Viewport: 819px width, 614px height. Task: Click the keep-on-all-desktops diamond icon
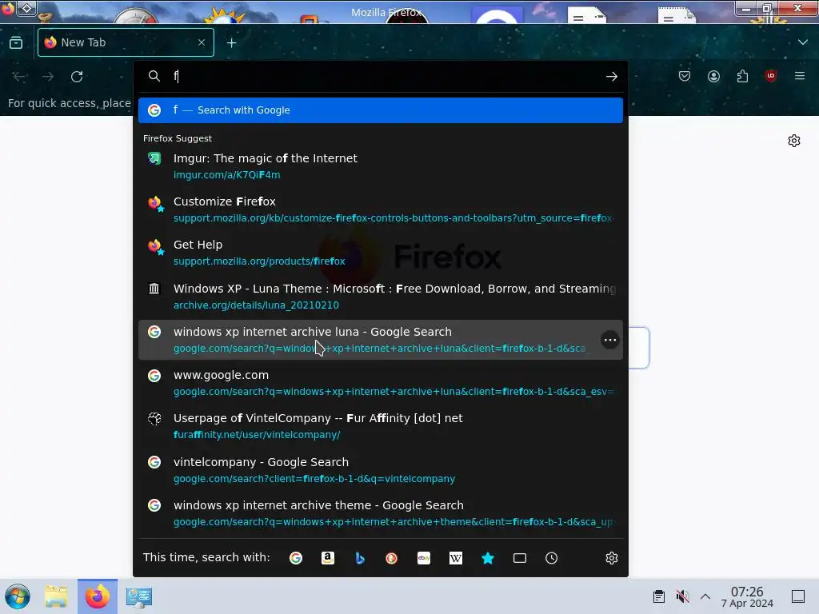point(26,8)
